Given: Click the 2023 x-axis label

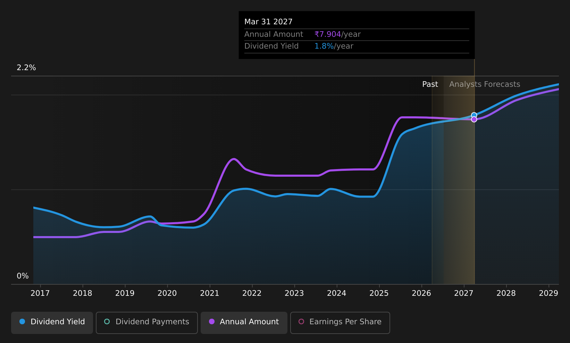Looking at the screenshot, I should (294, 293).
